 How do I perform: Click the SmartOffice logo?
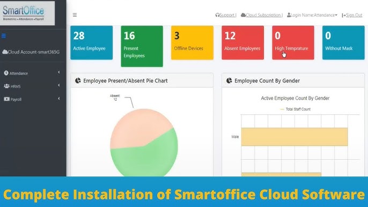click(27, 13)
